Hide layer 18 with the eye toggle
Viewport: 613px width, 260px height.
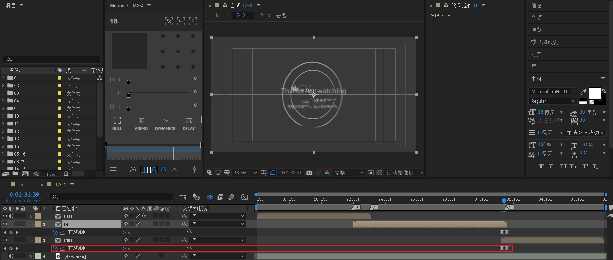click(x=5, y=224)
